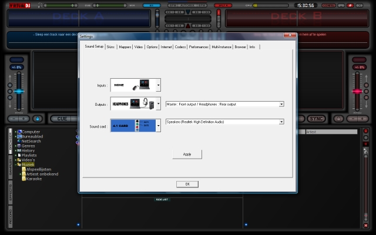This screenshot has width=376, height=235.
Task: Click the Apply button
Action: pos(187,154)
